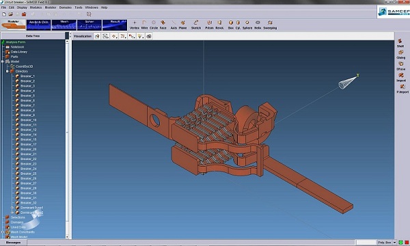The height and width of the screenshot is (246, 410).
Task: Click the Gluing tool in right sidebar
Action: tap(400, 55)
